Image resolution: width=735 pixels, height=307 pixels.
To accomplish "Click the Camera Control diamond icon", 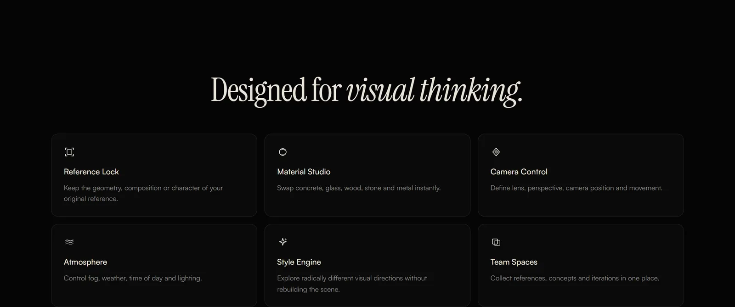I will tap(496, 152).
